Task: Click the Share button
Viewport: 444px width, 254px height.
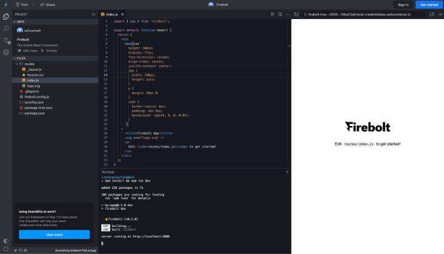Action: click(x=47, y=4)
